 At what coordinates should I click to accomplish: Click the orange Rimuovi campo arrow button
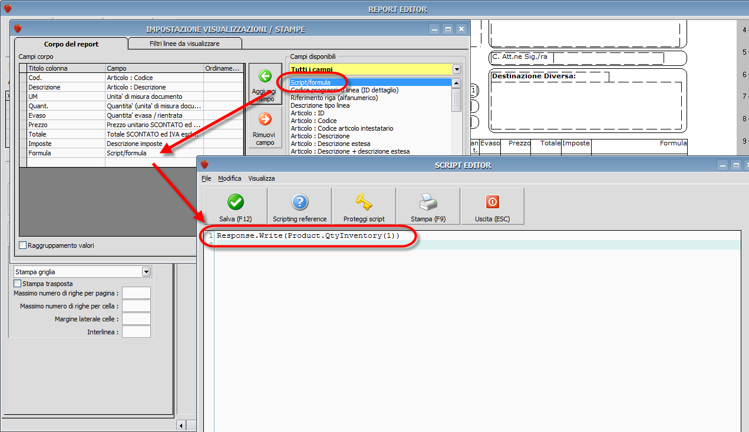click(265, 127)
